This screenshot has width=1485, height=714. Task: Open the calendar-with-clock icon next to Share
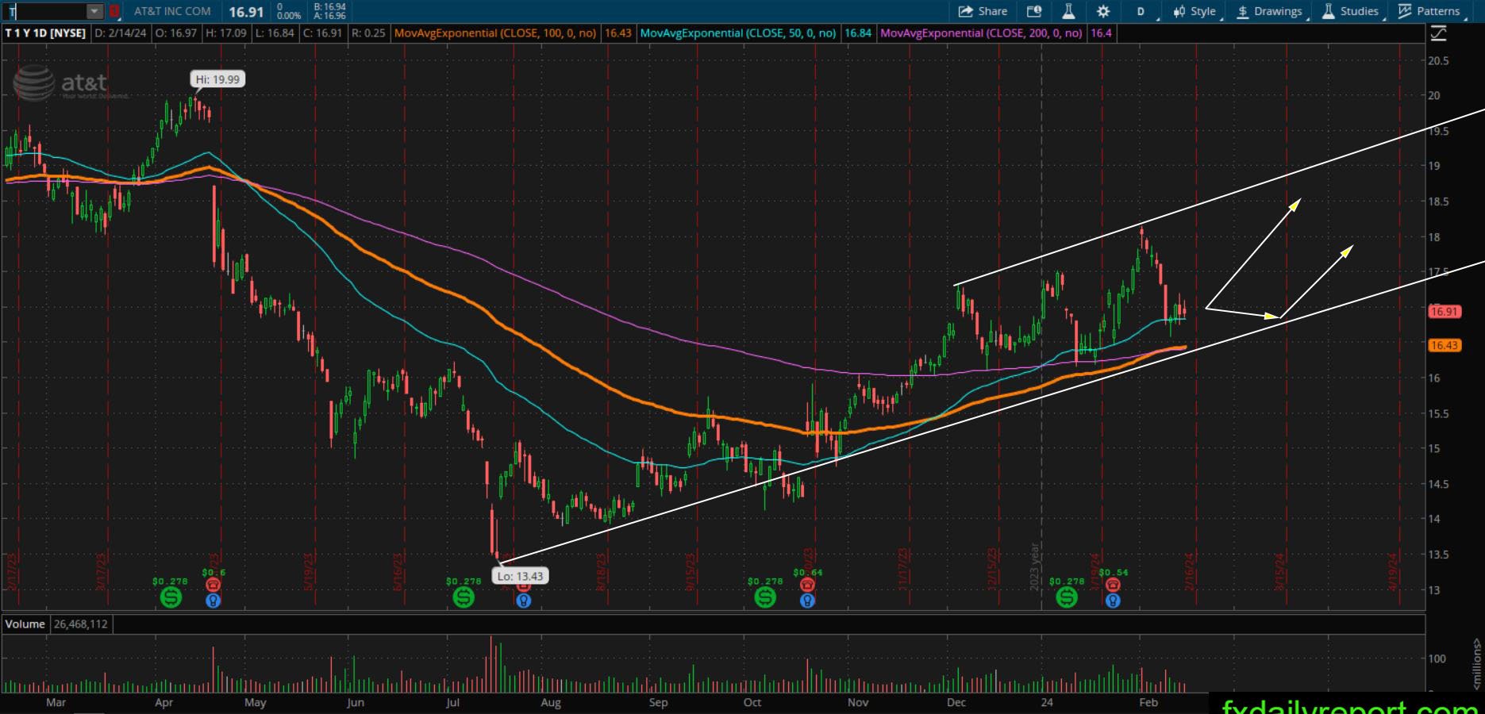pos(1033,11)
